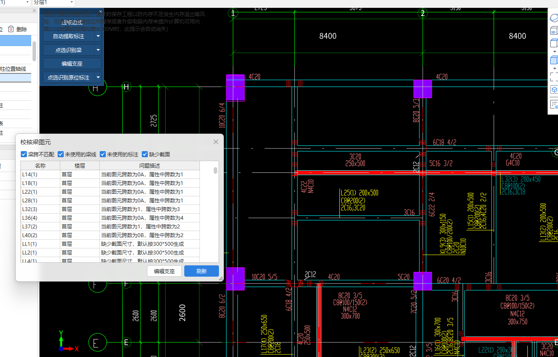The width and height of the screenshot is (558, 357).
Task: Open dropdown arrow beside 自动提取标注
Action: click(x=98, y=36)
